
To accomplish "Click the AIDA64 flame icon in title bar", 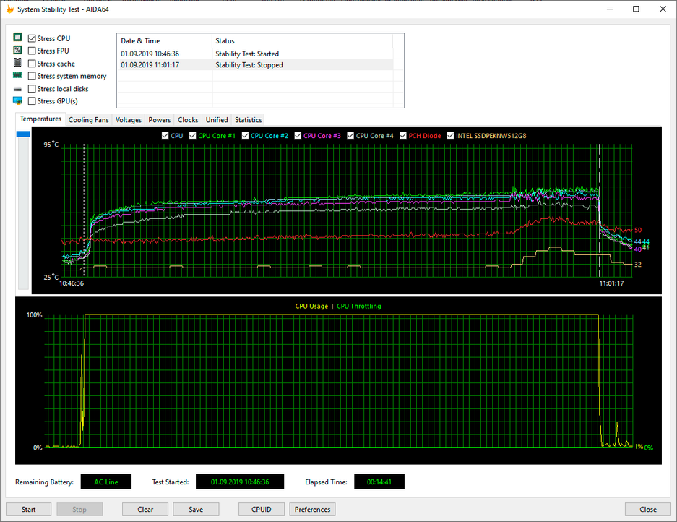I will tap(9, 9).
